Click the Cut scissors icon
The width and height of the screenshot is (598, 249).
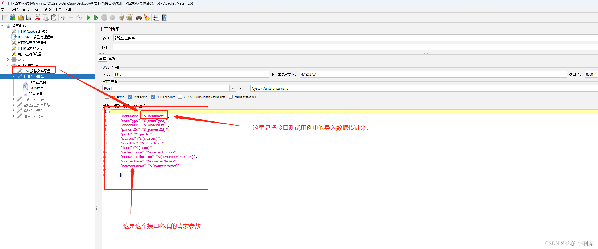click(38, 18)
